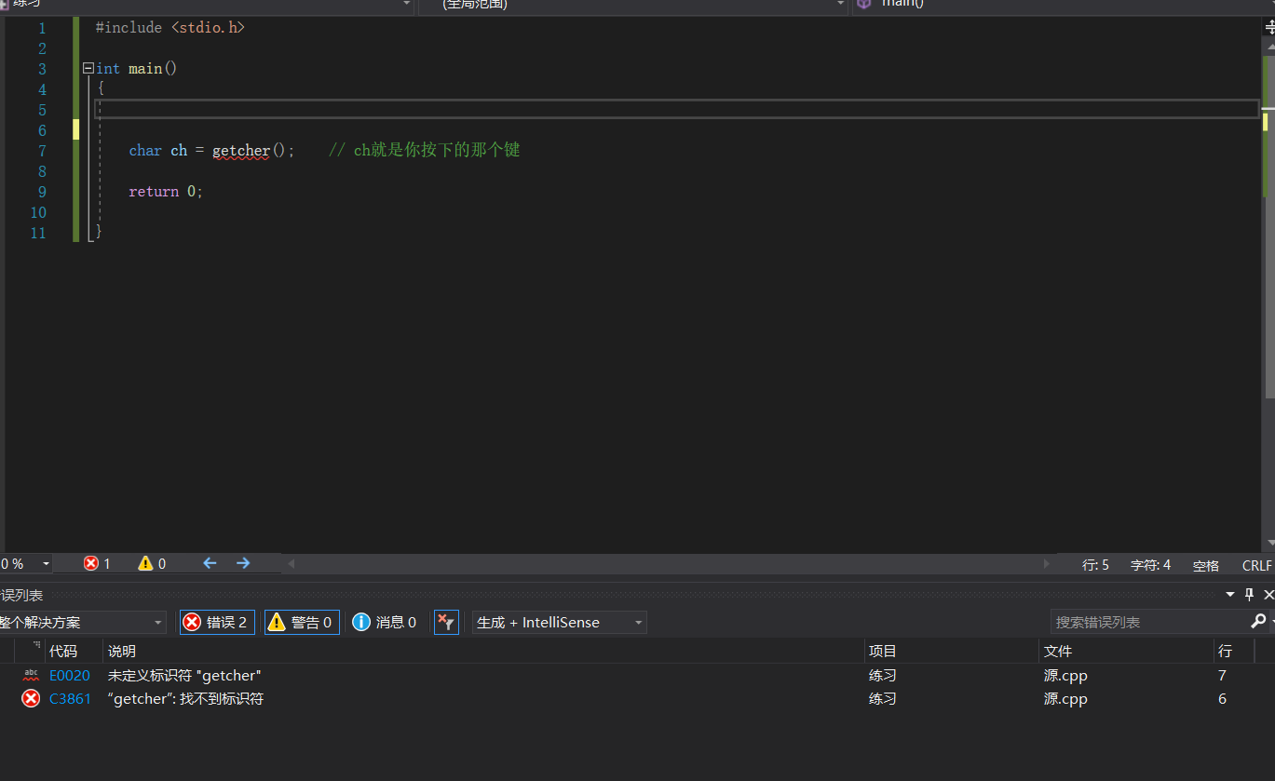Open the 整个解决方案 scope dropdown
The width and height of the screenshot is (1275, 781).
82,622
